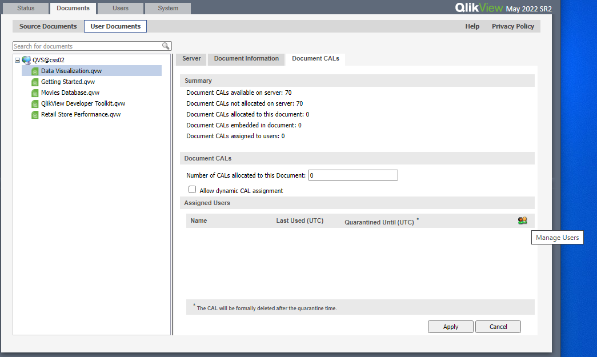The image size is (597, 357).
Task: Click 'Document CALs available on server: 70'
Action: tap(239, 93)
